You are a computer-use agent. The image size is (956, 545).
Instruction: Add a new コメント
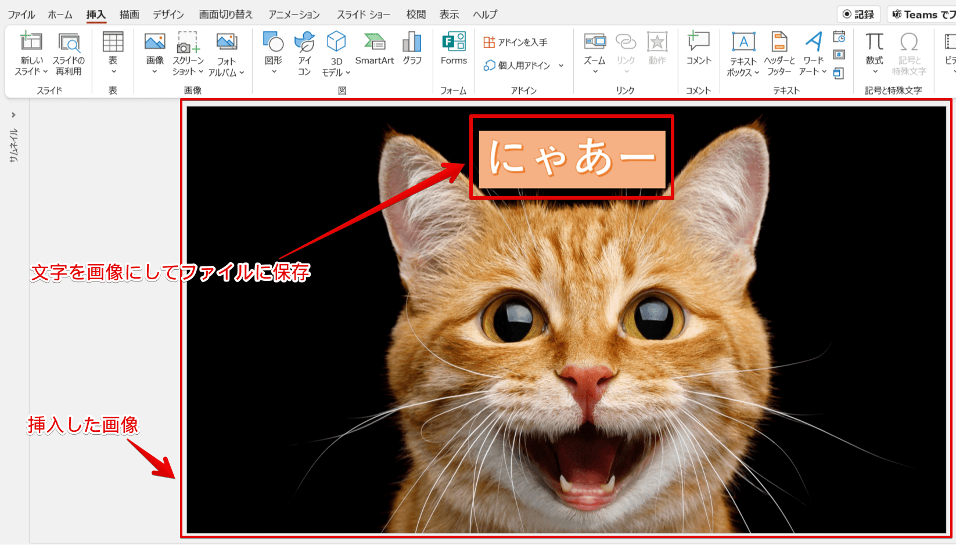click(x=698, y=49)
